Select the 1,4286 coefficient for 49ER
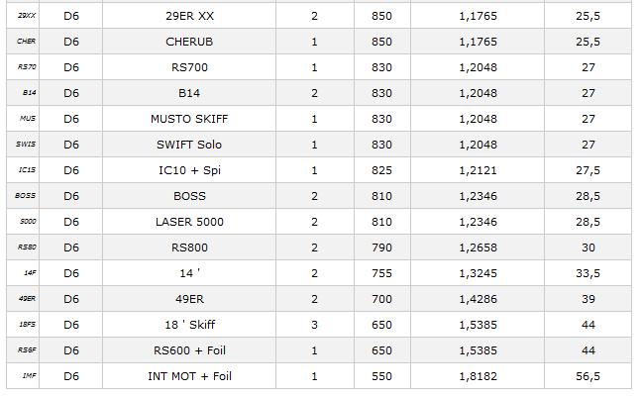Viewport: 642px width, 396px height. (x=478, y=299)
